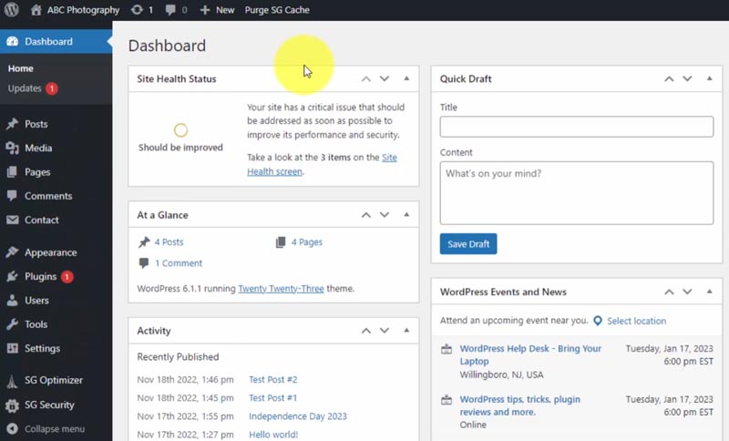Image resolution: width=729 pixels, height=441 pixels.
Task: Click the 4 Pages link
Action: (307, 242)
